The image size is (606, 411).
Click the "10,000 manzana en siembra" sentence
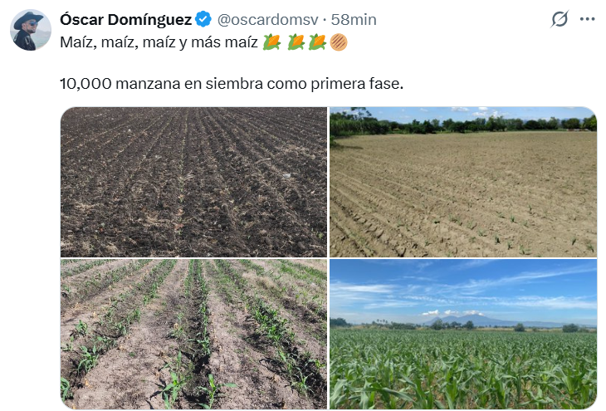[x=231, y=84]
